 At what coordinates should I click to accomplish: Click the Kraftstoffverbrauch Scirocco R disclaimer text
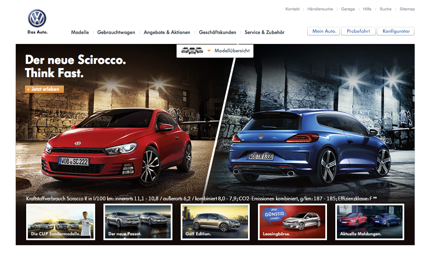point(201,199)
